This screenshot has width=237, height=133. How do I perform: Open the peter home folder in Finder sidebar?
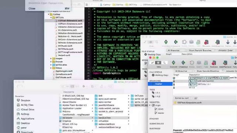21,128
